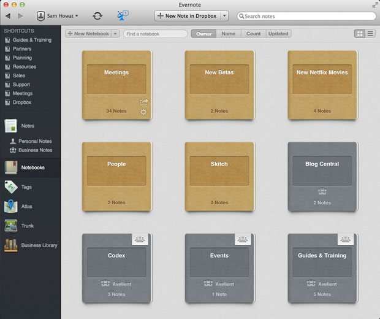
Task: Open the Codex notebook
Action: 117,268
